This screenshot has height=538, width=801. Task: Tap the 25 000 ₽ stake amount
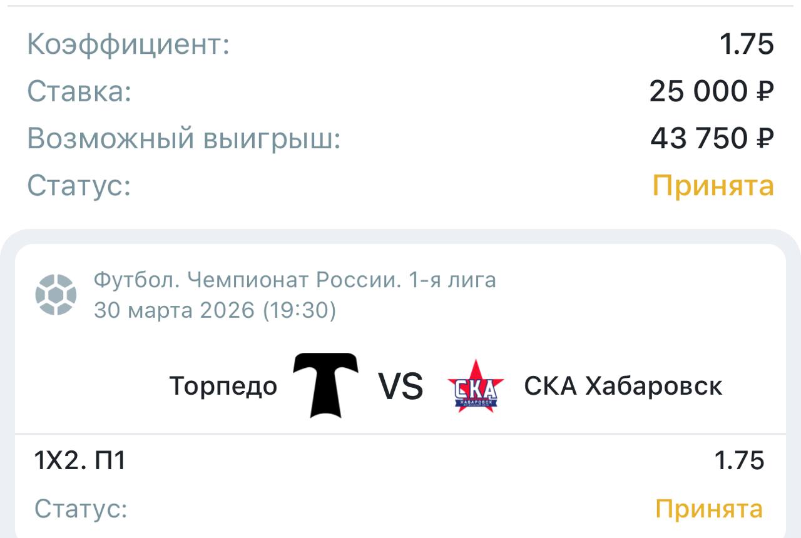(711, 91)
